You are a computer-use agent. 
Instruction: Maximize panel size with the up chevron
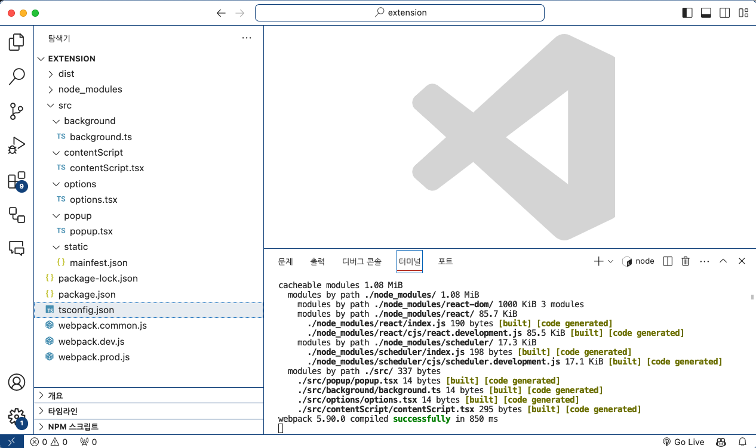(x=723, y=261)
